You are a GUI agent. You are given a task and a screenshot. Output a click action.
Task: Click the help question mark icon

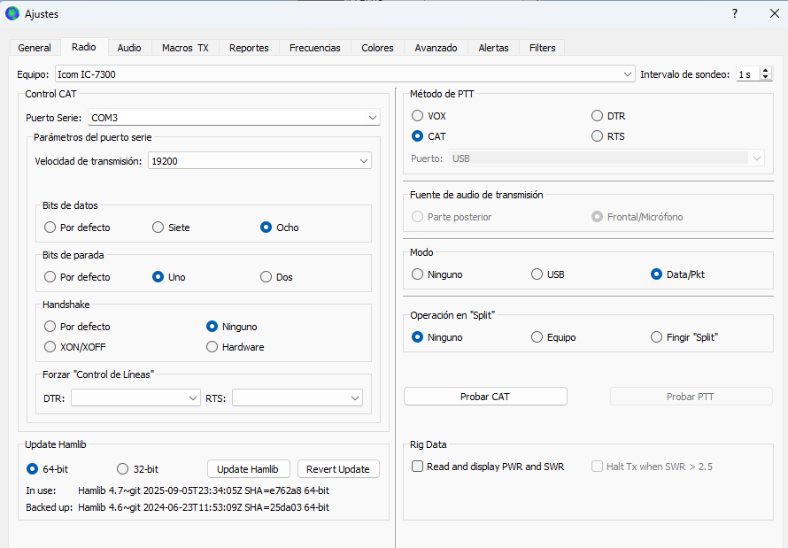click(x=734, y=13)
